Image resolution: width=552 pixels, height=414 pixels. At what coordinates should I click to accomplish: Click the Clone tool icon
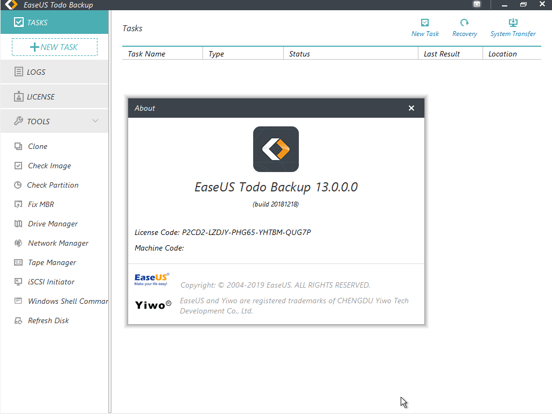pyautogui.click(x=18, y=146)
